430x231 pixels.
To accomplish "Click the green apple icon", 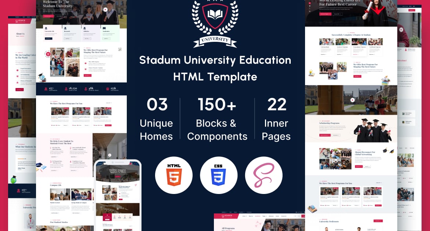I will [x=14, y=179].
